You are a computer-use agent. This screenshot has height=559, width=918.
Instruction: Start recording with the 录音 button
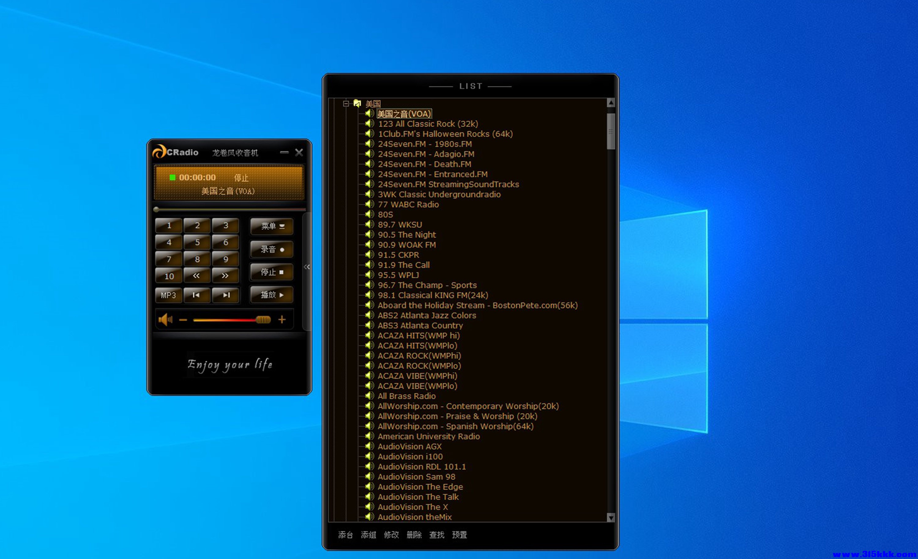[x=272, y=249]
